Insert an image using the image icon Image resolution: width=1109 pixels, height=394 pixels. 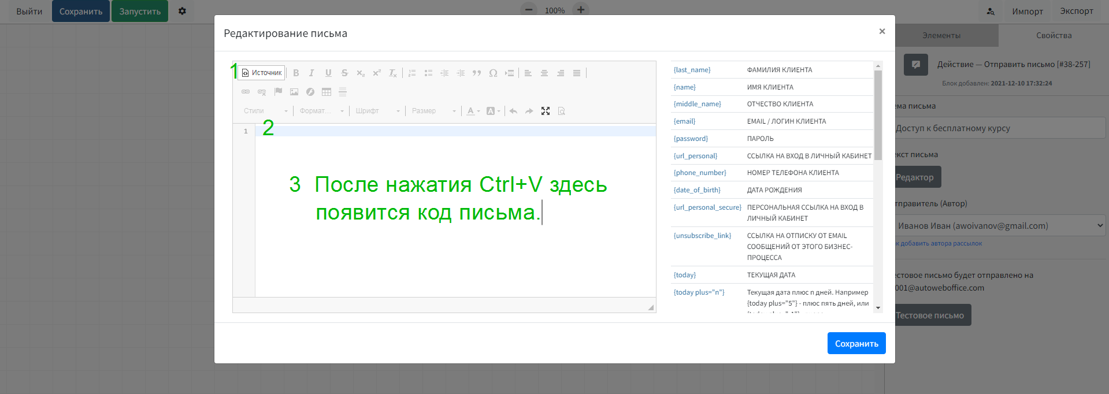coord(294,92)
